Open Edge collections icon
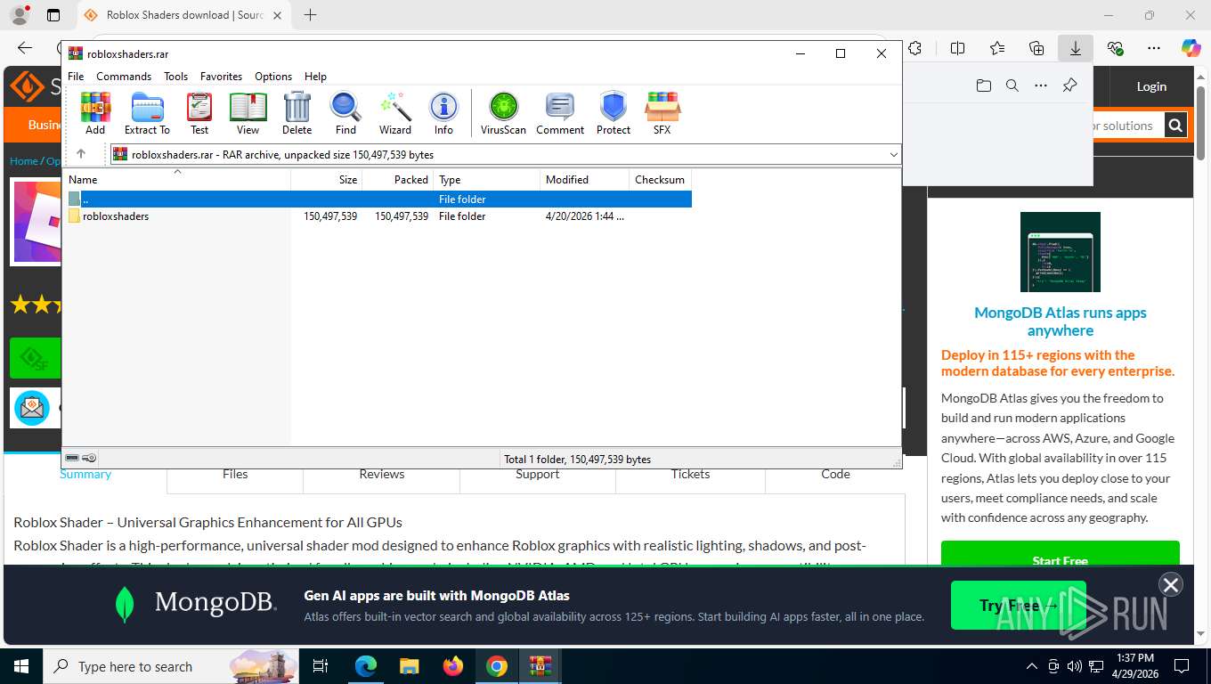The image size is (1211, 684). point(1036,48)
